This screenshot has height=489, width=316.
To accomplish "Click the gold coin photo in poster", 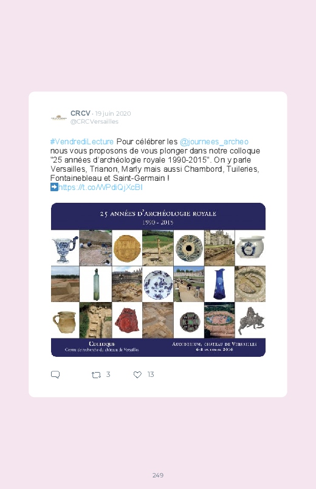I will [x=127, y=248].
